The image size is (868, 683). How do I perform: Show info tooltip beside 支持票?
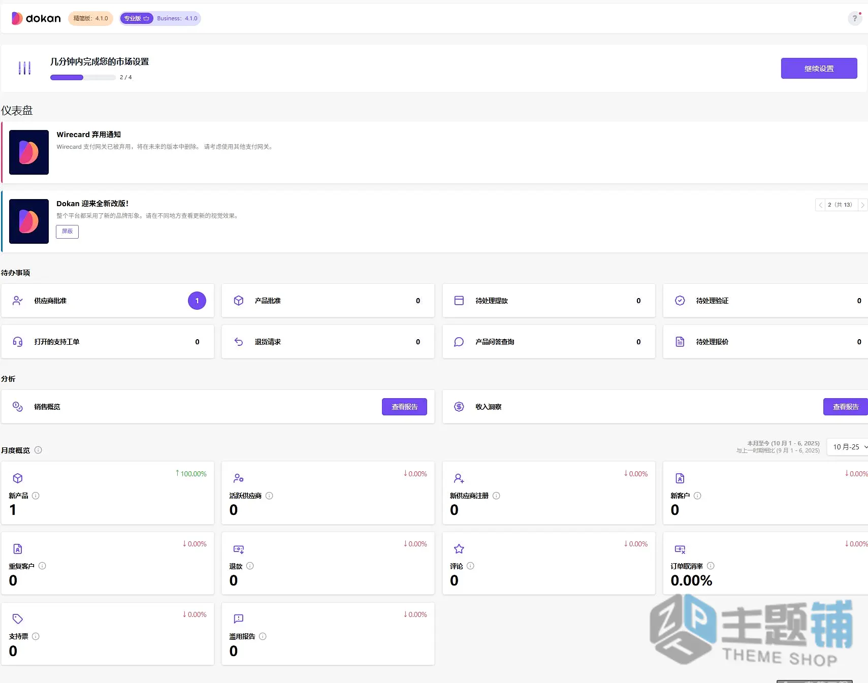coord(36,636)
